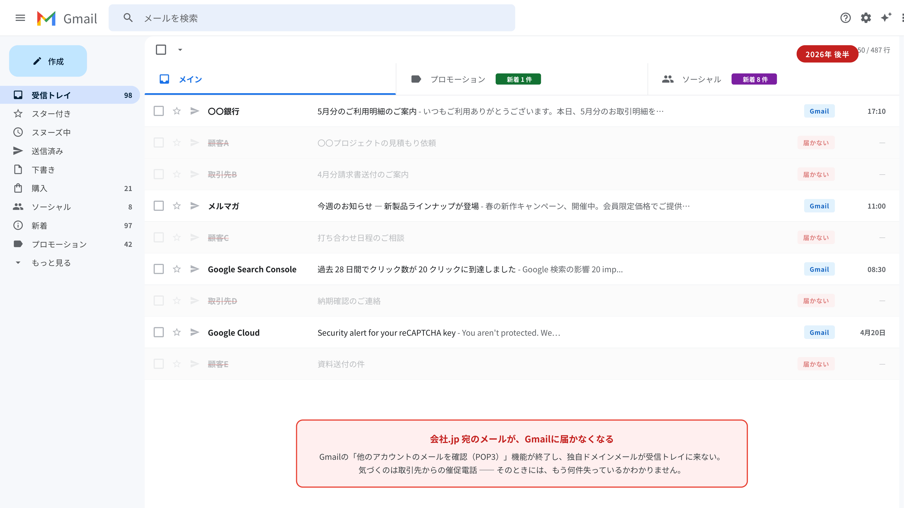Click the 2026年 後半 red badge
The width and height of the screenshot is (904, 508).
827,54
